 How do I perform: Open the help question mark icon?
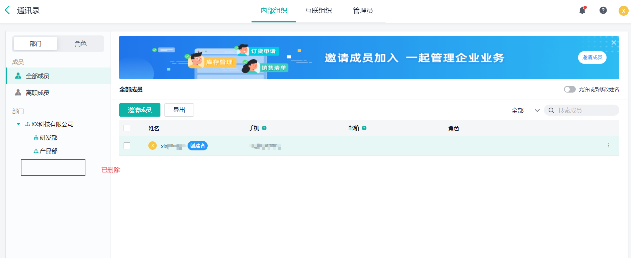coord(603,10)
